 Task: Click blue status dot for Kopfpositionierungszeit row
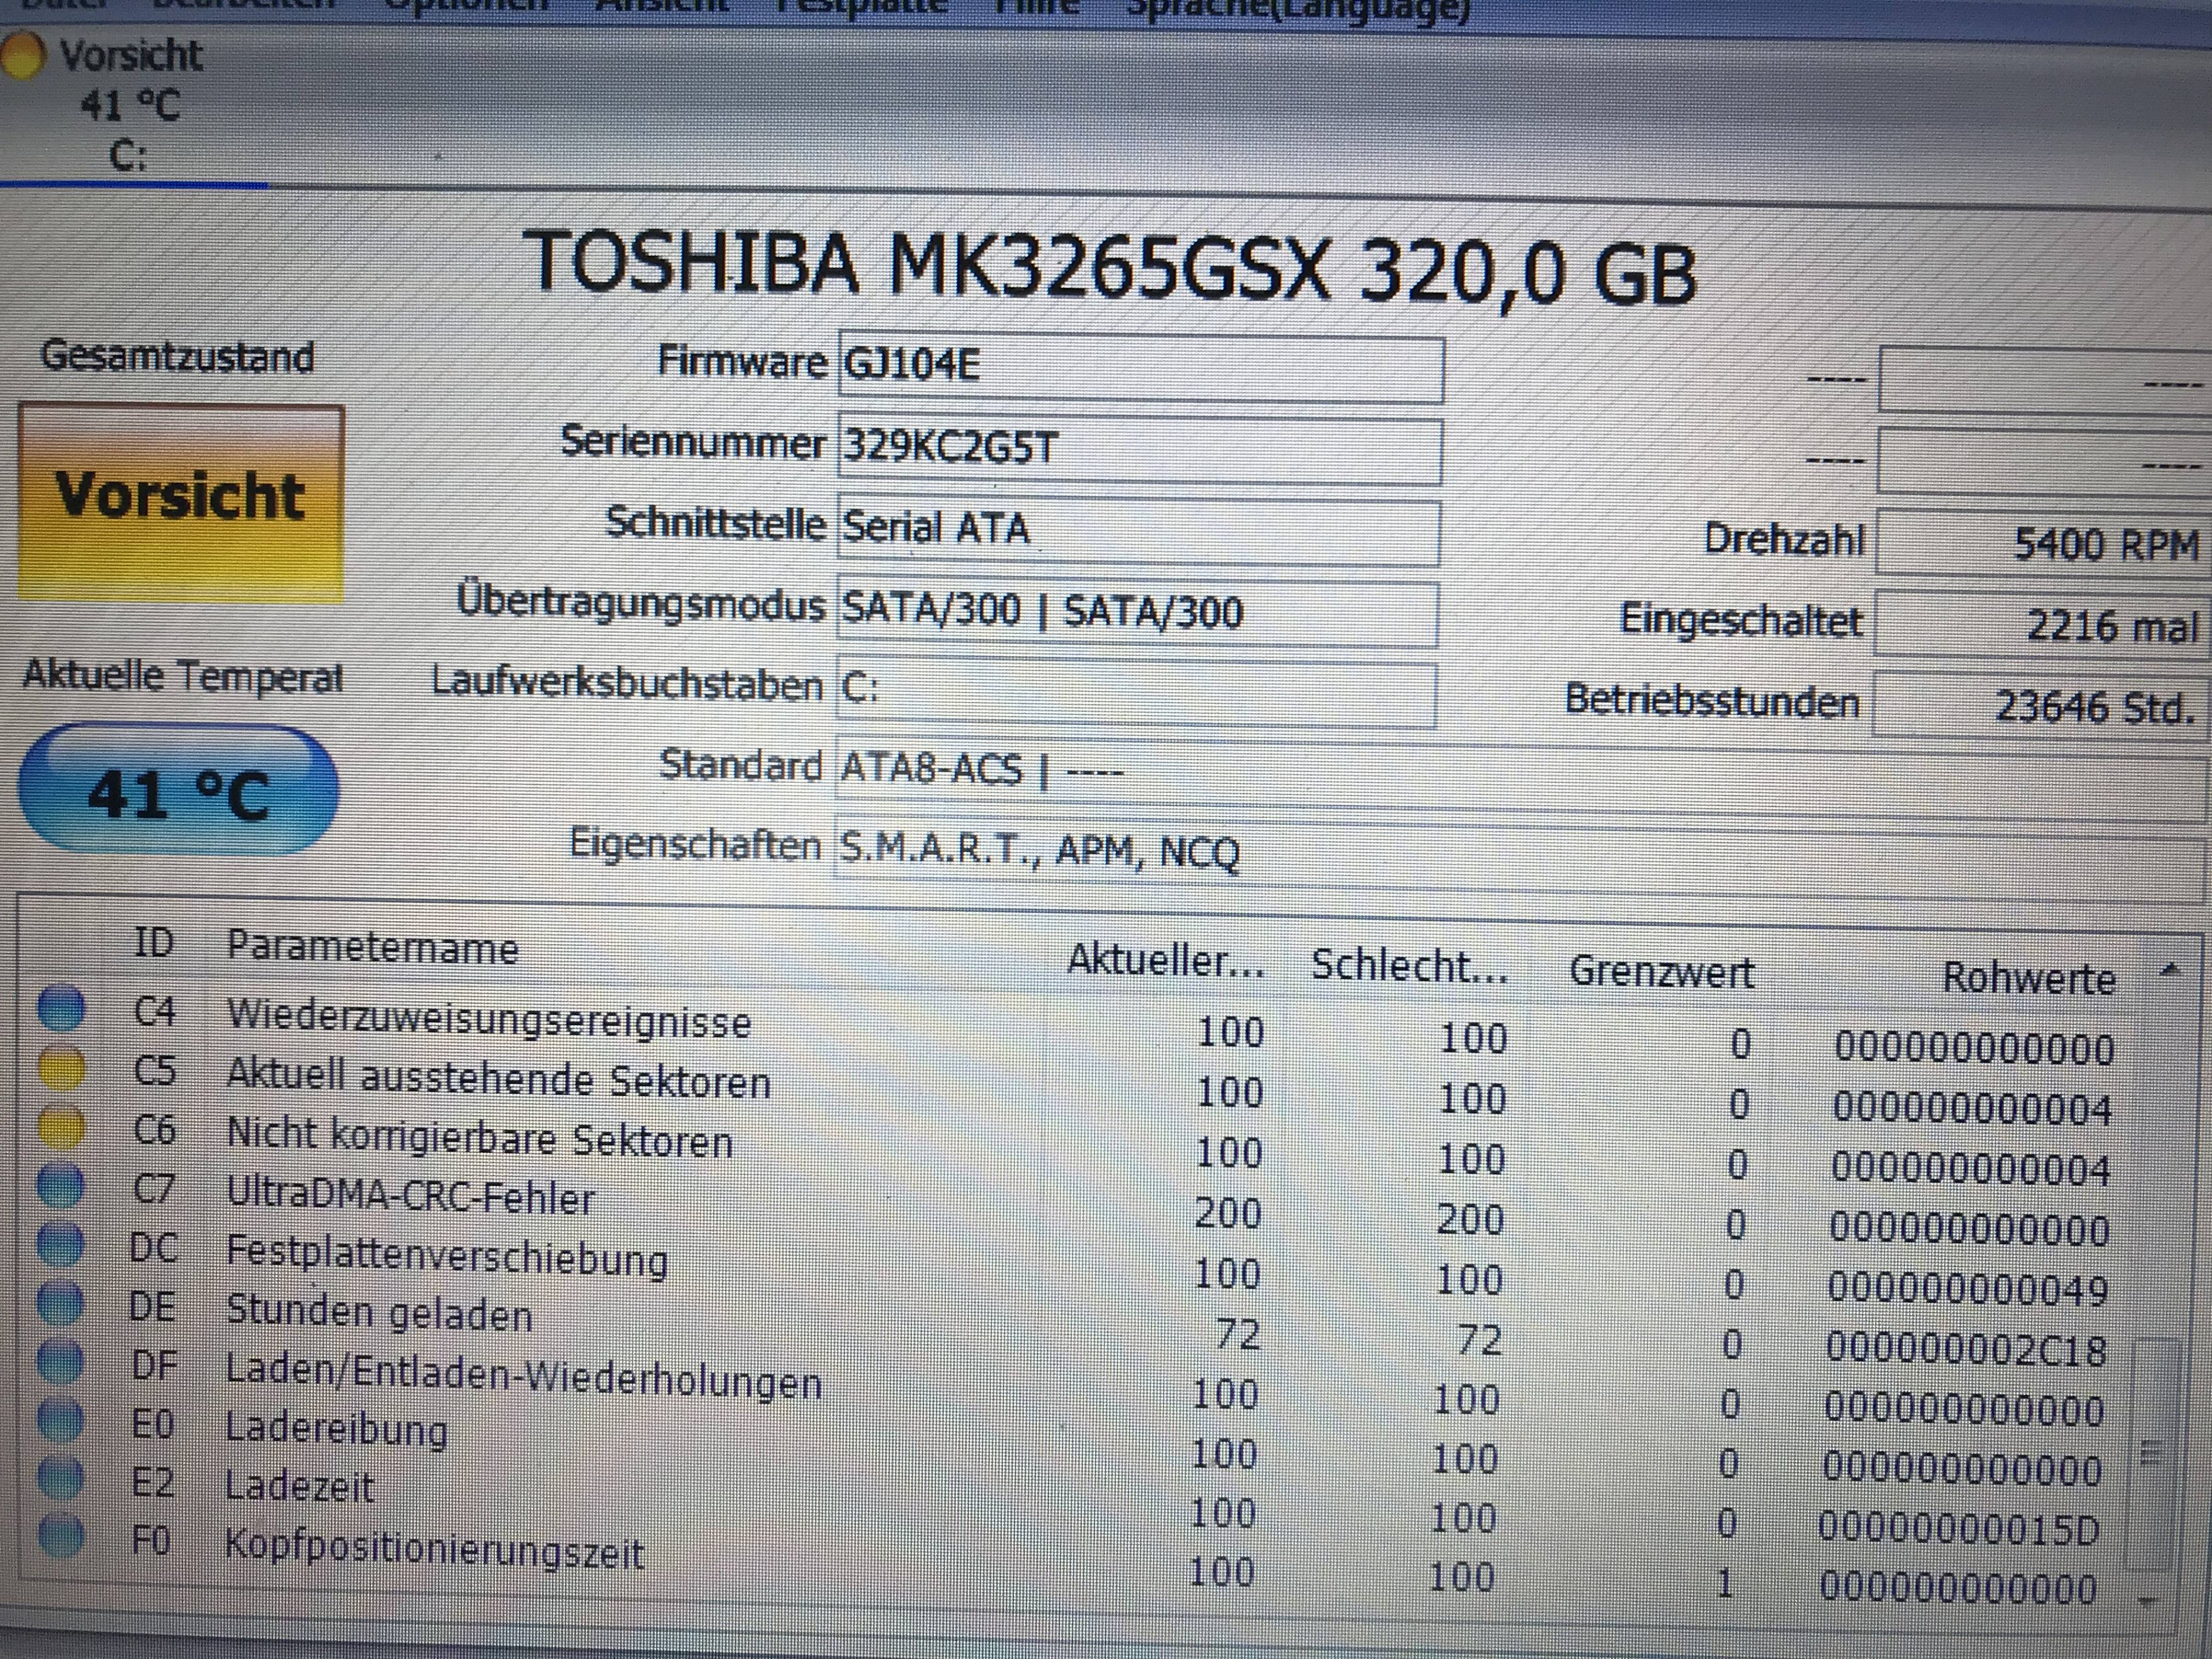(x=61, y=1536)
